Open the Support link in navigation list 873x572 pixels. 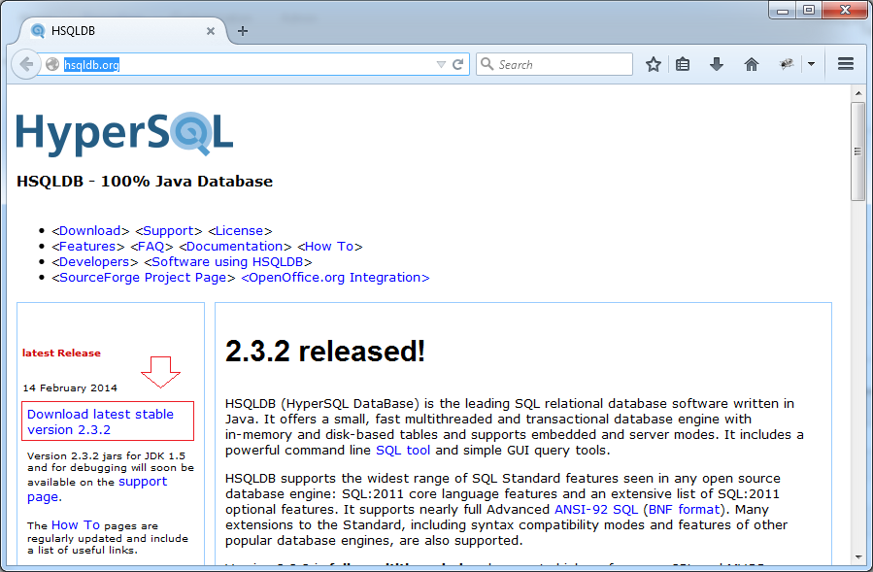tap(169, 230)
